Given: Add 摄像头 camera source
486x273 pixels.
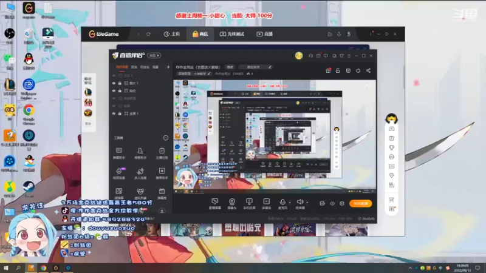Looking at the screenshot, I should tap(232, 204).
